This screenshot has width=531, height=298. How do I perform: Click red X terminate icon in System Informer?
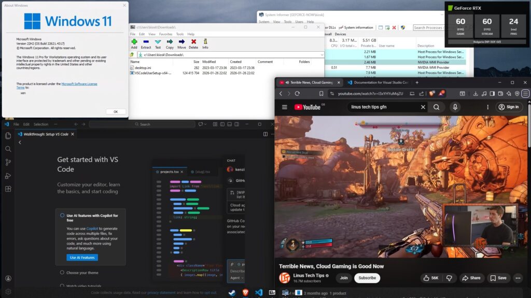click(394, 28)
